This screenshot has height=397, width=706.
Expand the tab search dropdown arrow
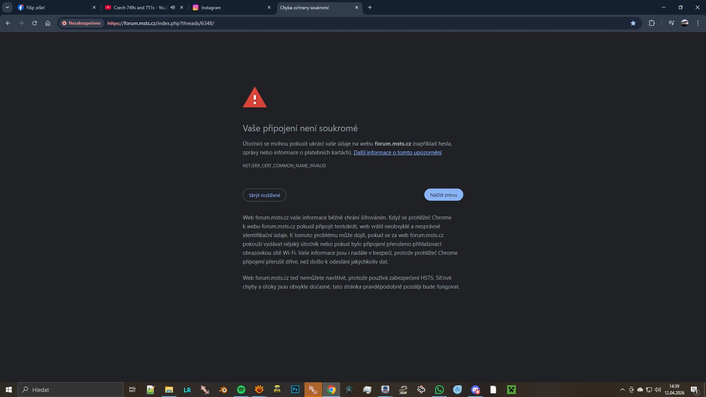click(7, 7)
